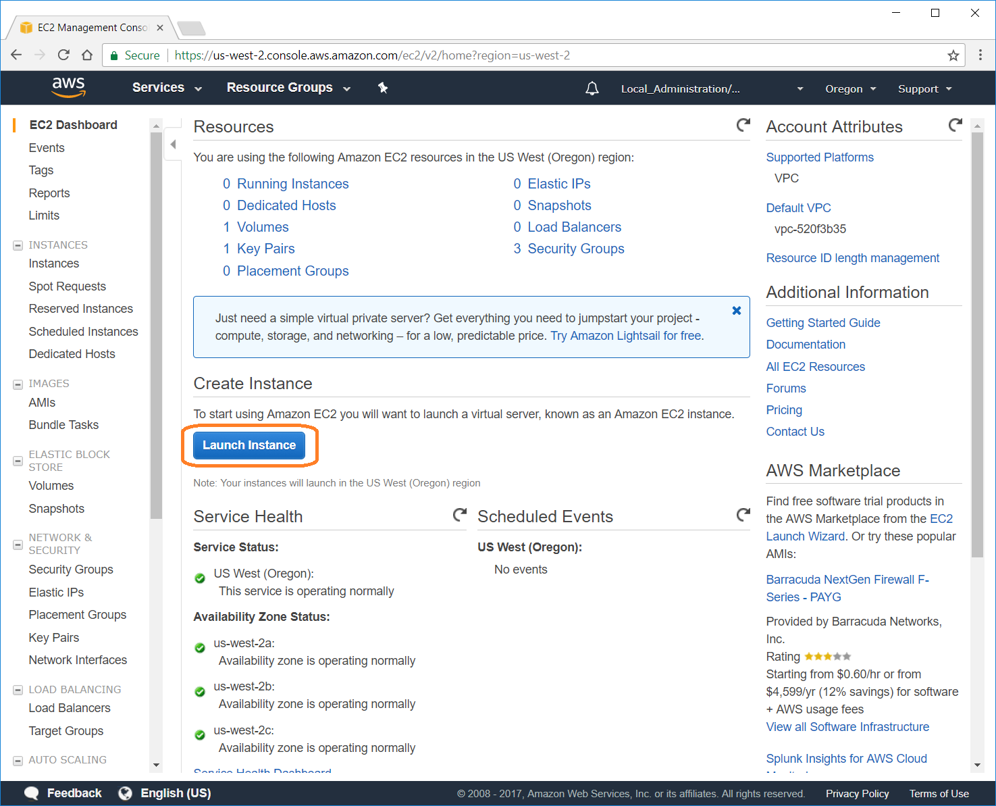Open Spot Requests in the sidebar
This screenshot has height=806, width=996.
coord(67,286)
